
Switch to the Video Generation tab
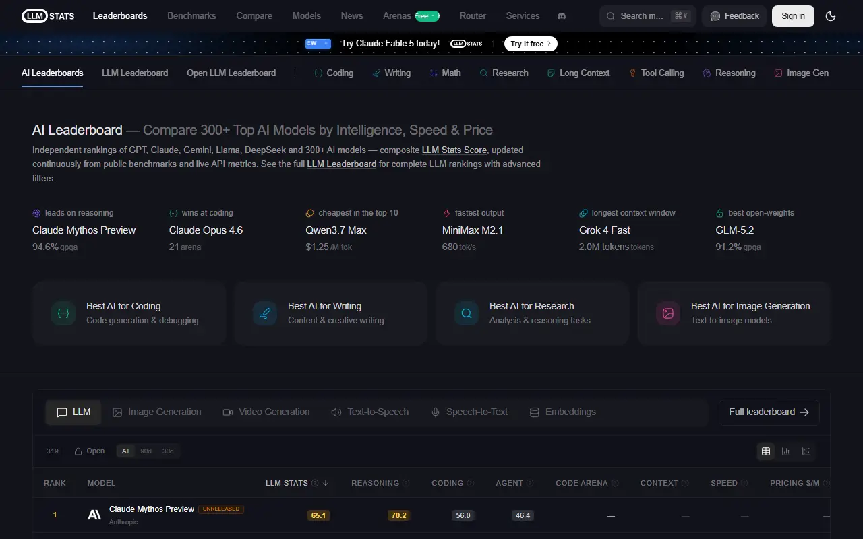point(266,412)
